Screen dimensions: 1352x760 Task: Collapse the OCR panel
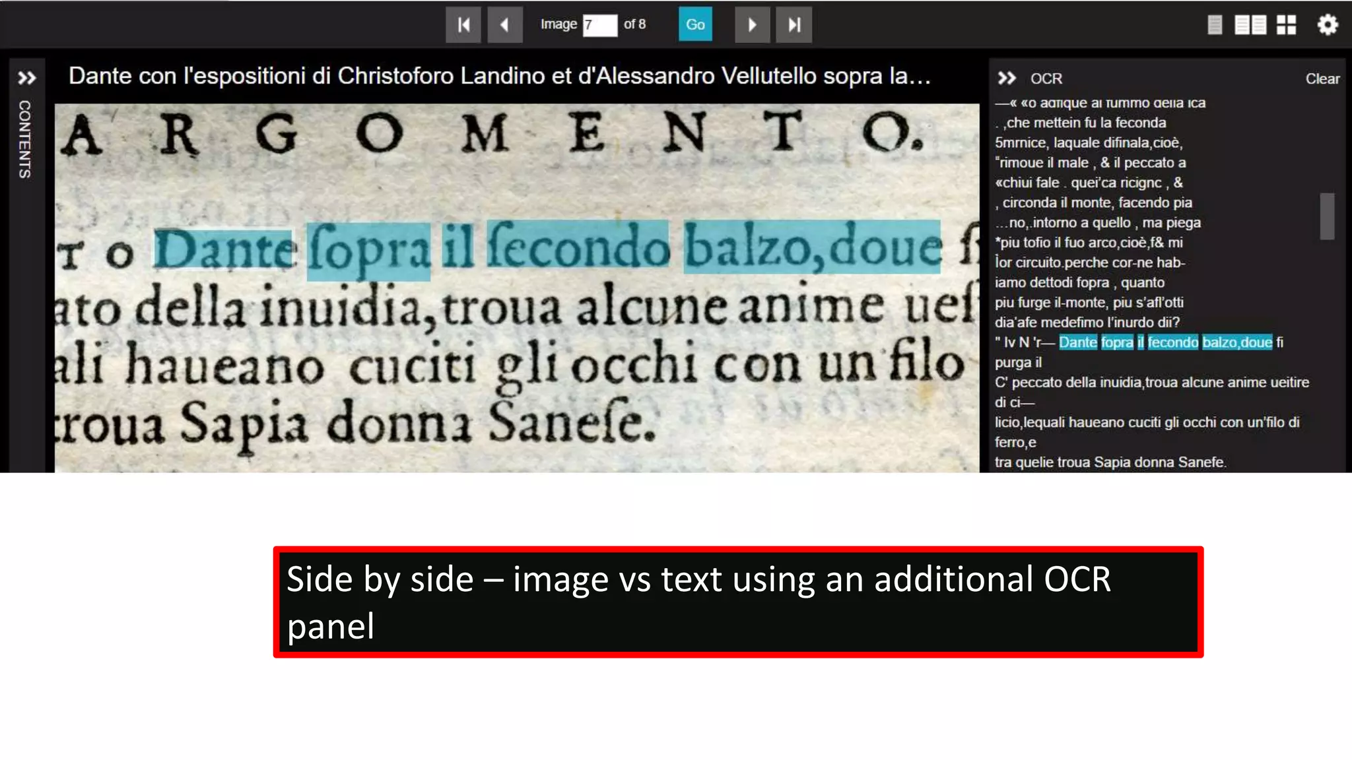pyautogui.click(x=1007, y=79)
